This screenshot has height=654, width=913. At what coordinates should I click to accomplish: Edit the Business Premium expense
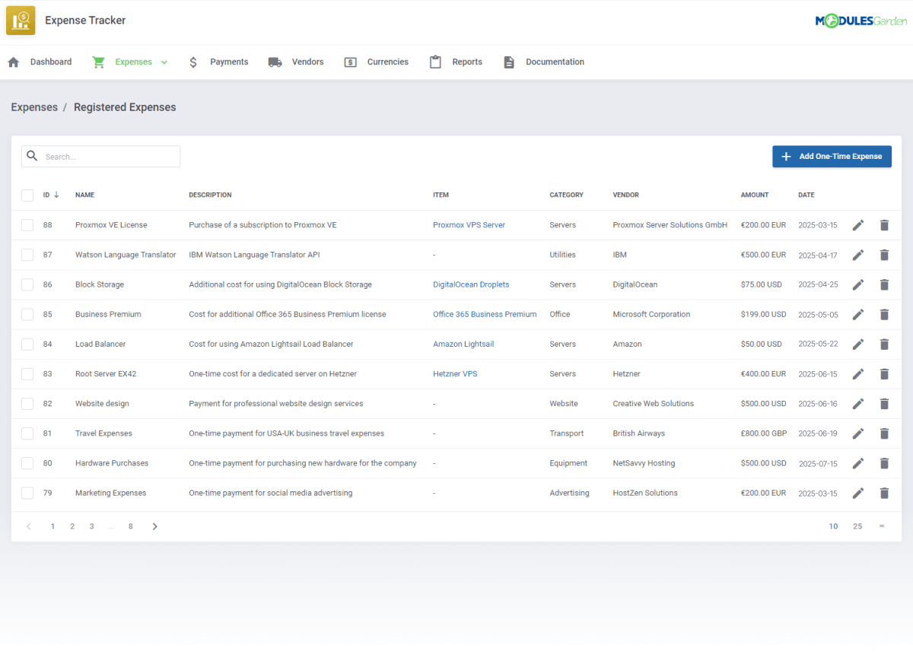point(858,314)
